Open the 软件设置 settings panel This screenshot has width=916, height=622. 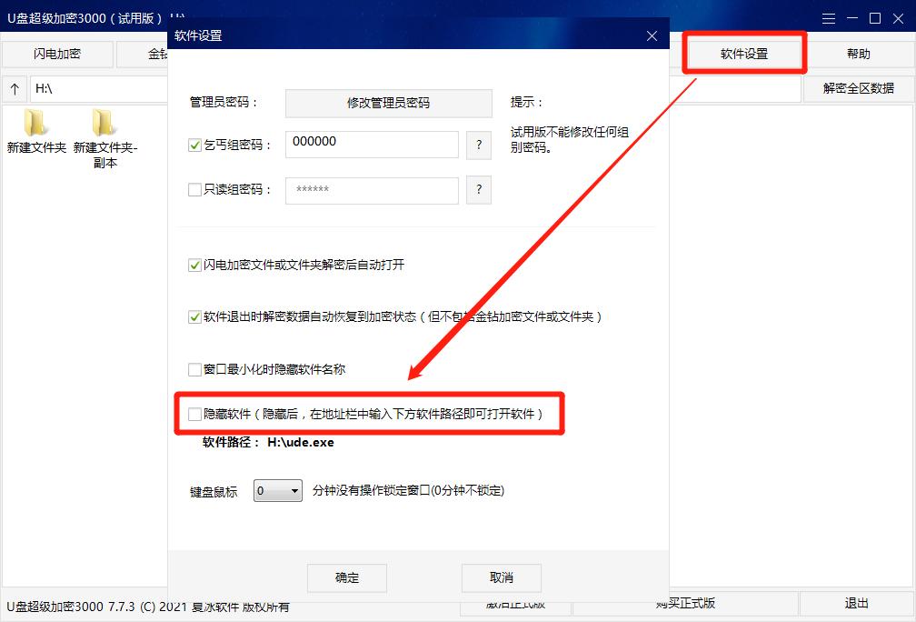743,54
